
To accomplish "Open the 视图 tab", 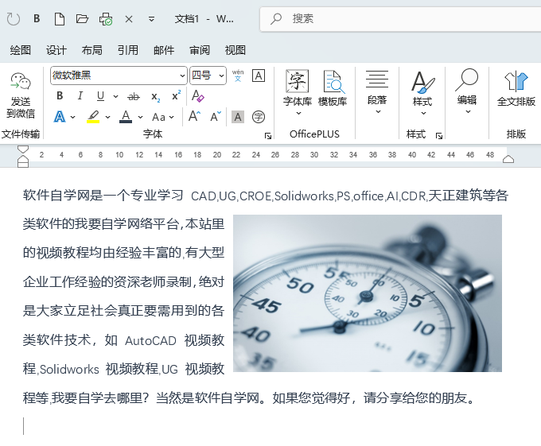I will [x=235, y=50].
